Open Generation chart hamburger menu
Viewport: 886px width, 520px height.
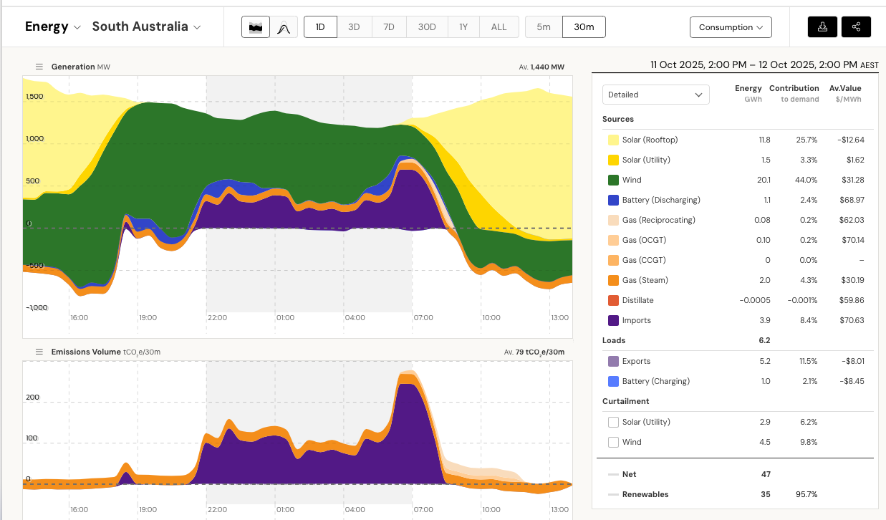(x=39, y=67)
